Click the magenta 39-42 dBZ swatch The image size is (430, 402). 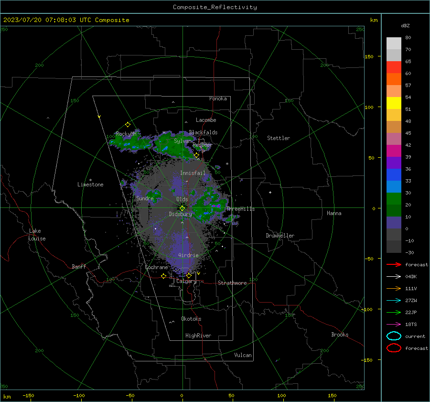click(394, 151)
